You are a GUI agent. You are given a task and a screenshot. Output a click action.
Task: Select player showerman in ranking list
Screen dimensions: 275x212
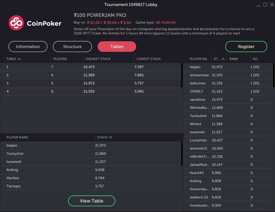point(228,75)
